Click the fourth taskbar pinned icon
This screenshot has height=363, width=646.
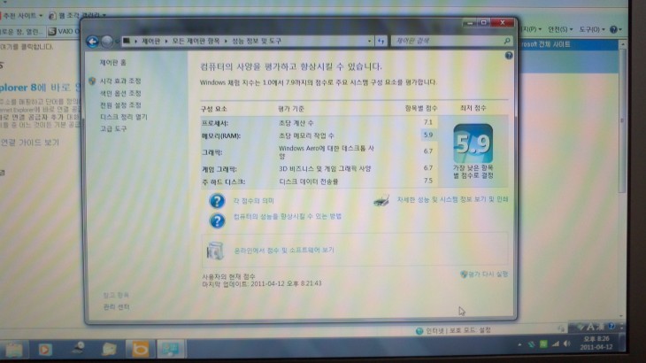[x=109, y=350]
